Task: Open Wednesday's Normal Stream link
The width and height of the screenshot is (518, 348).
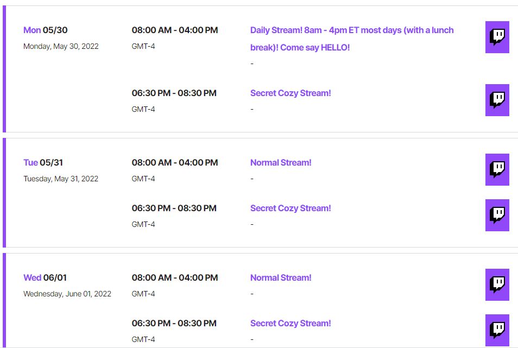Action: click(281, 277)
